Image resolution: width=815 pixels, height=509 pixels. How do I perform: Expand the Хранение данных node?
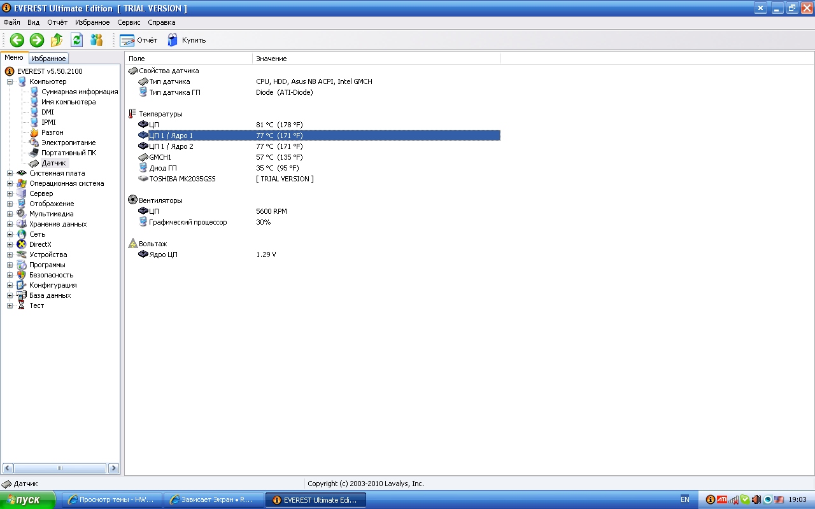point(10,224)
